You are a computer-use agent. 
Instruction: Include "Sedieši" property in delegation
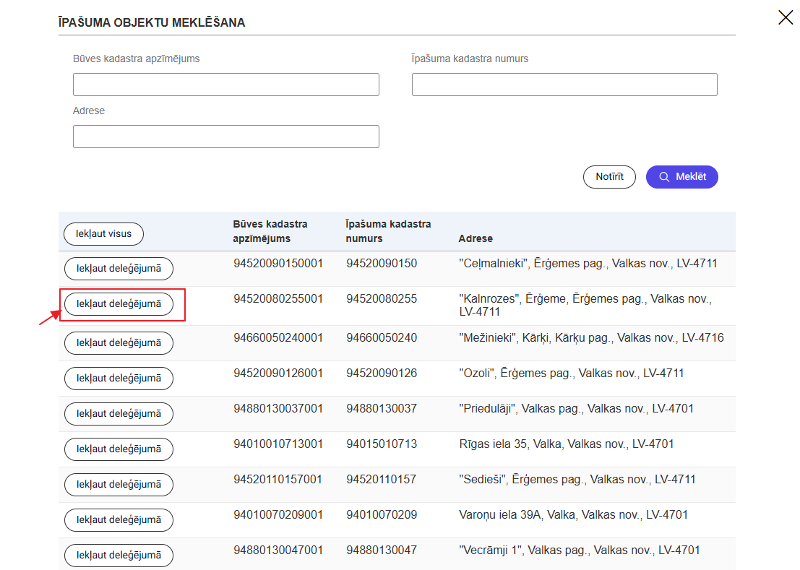pyautogui.click(x=119, y=485)
